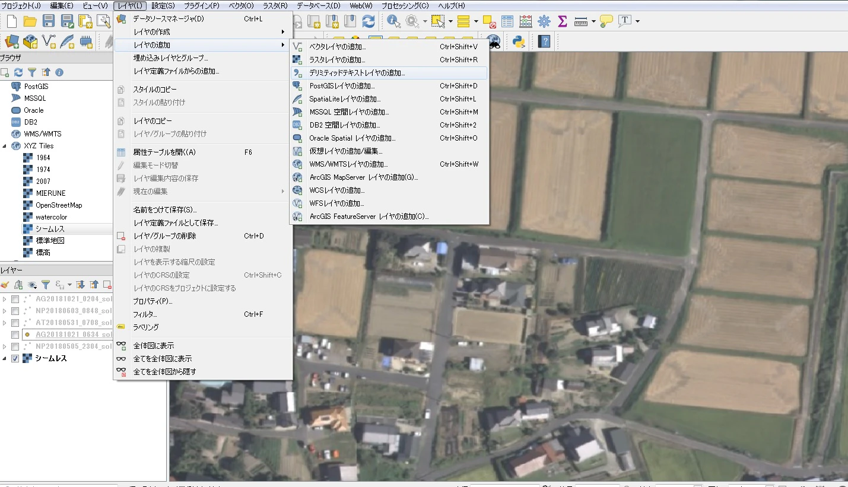The height and width of the screenshot is (487, 848).
Task: Open the measure tool dropdown arrow
Action: 593,21
